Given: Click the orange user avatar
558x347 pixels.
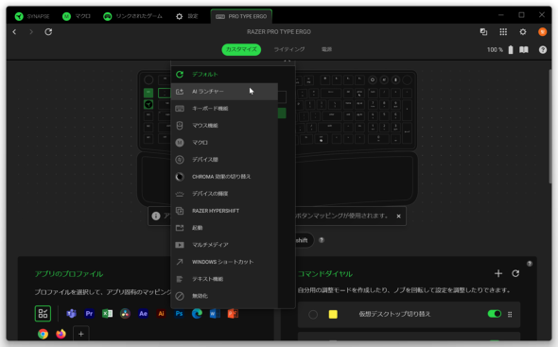Looking at the screenshot, I should [x=542, y=32].
